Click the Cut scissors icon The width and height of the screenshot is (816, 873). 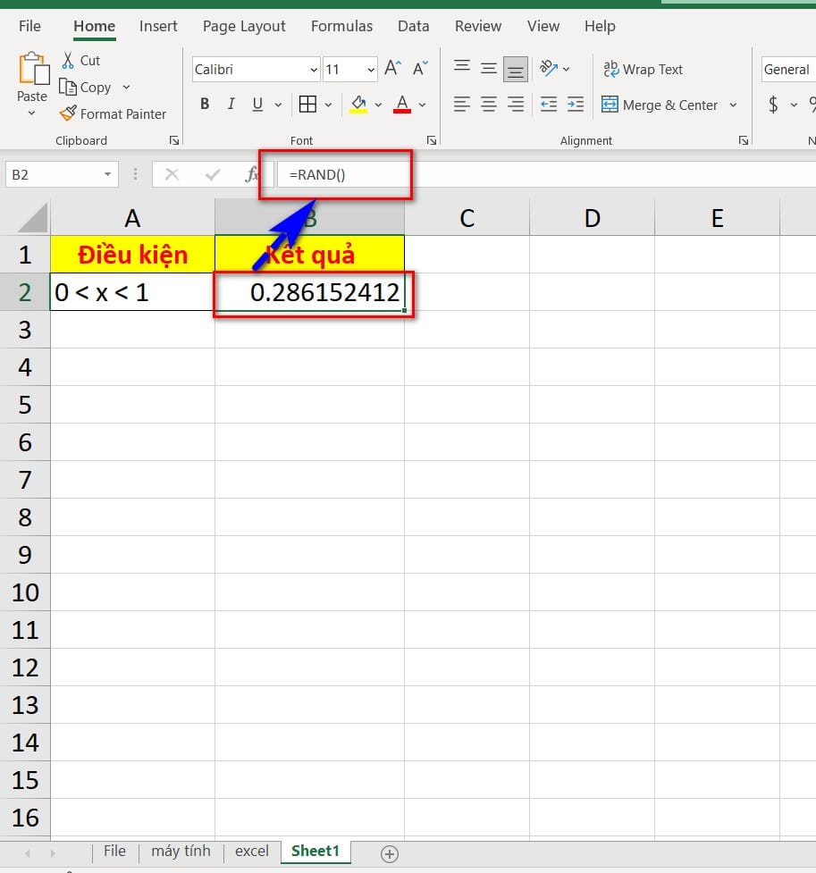(x=69, y=61)
